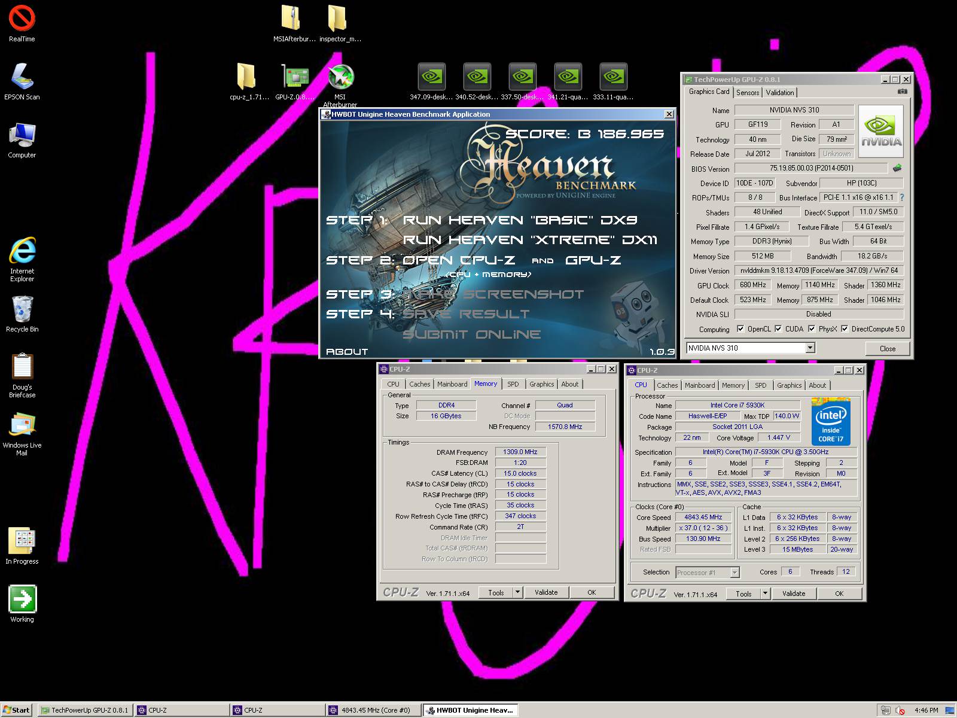Open Windows Live Mail icon
The image size is (957, 718).
tap(22, 434)
